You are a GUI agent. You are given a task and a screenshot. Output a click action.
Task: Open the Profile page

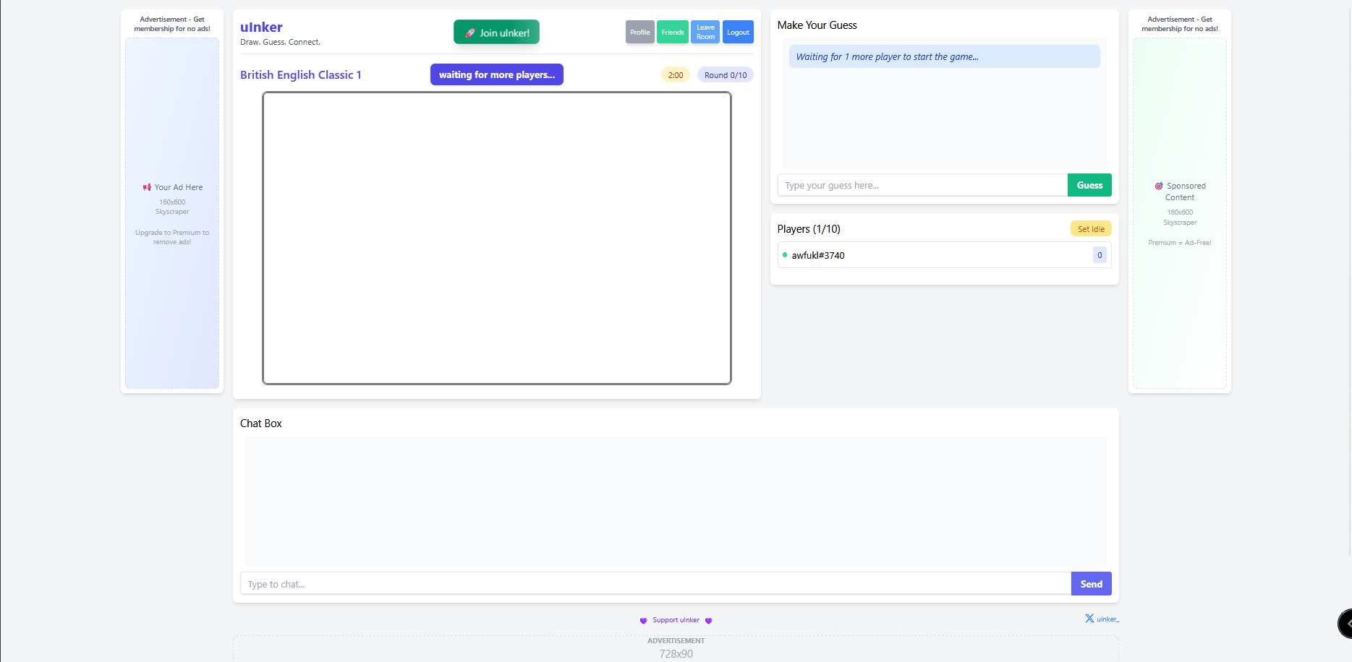click(639, 32)
